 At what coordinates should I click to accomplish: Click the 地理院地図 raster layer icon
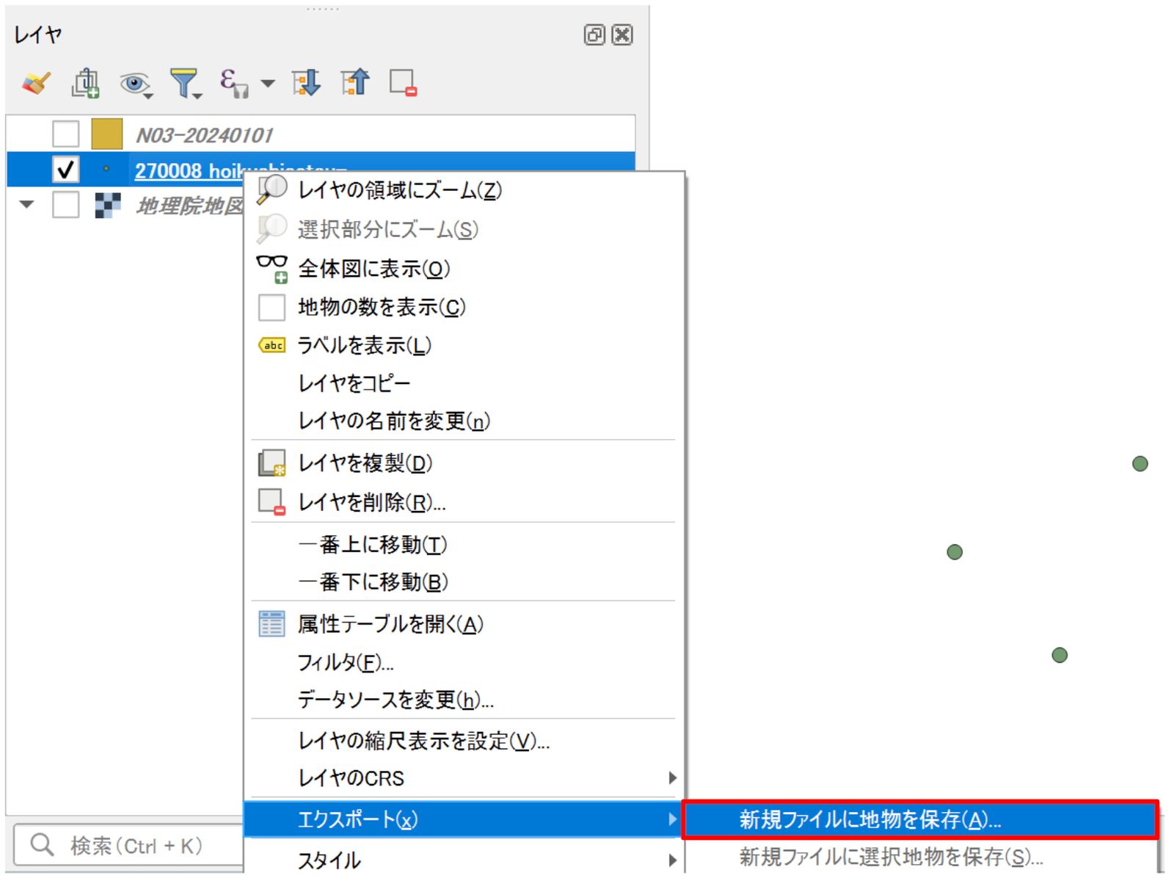coord(108,206)
